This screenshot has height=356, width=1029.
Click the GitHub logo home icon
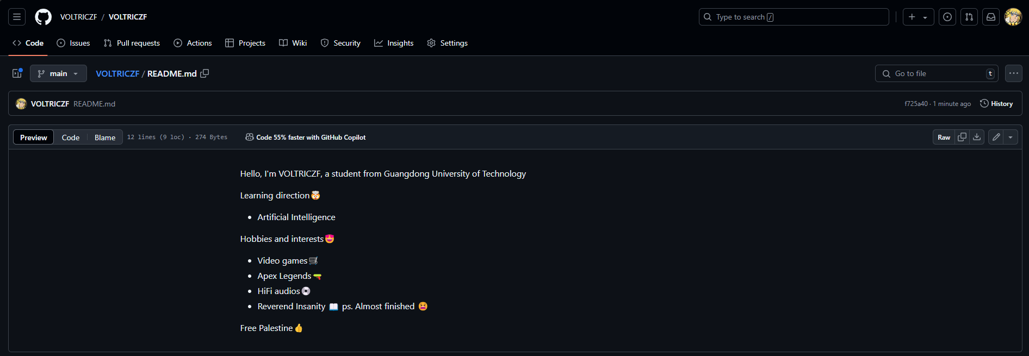(x=44, y=17)
